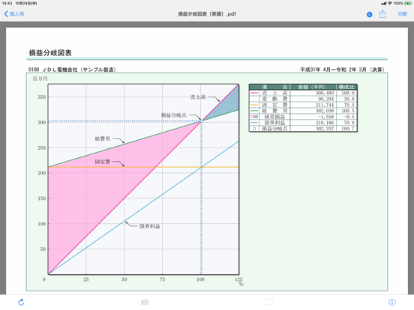Viewport: 414px width, 310px height.
Task: Tap the battery indicator in status bar
Action: click(408, 4)
